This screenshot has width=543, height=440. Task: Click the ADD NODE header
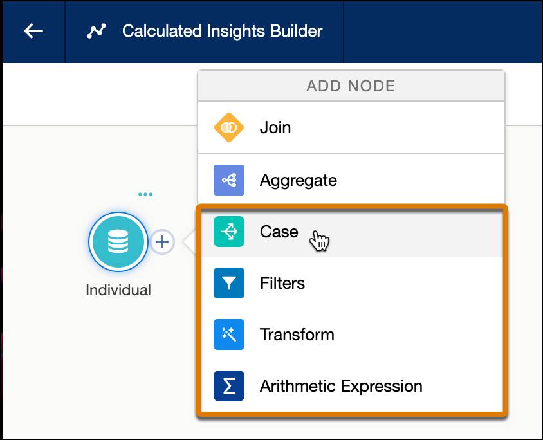[x=351, y=86]
